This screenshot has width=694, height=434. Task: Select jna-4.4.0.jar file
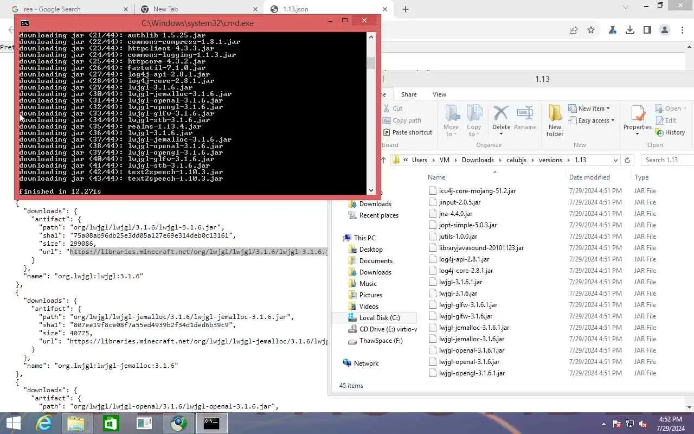pyautogui.click(x=455, y=214)
